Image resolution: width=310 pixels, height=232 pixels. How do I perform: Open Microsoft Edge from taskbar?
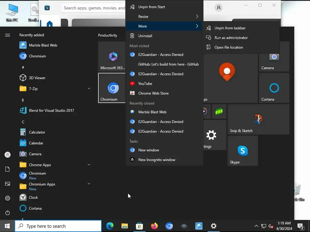click(110, 226)
